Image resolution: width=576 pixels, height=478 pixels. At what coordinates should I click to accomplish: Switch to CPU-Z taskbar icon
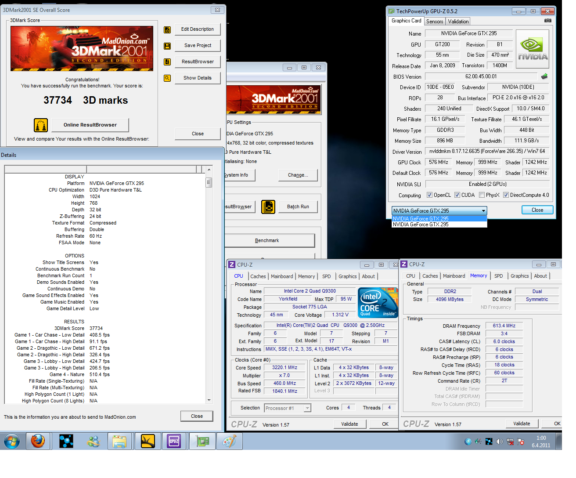click(174, 441)
